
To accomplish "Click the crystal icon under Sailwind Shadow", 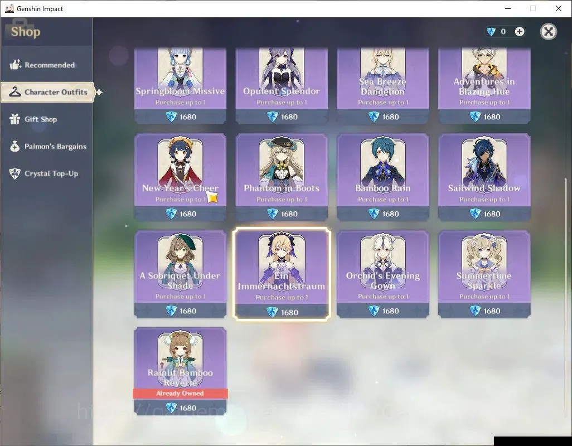I will tap(476, 214).
